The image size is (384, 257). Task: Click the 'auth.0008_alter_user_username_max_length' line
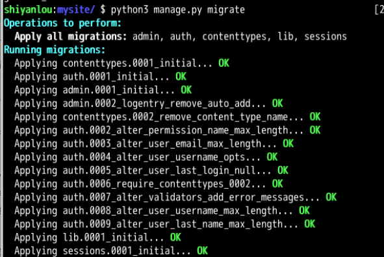pos(162,211)
